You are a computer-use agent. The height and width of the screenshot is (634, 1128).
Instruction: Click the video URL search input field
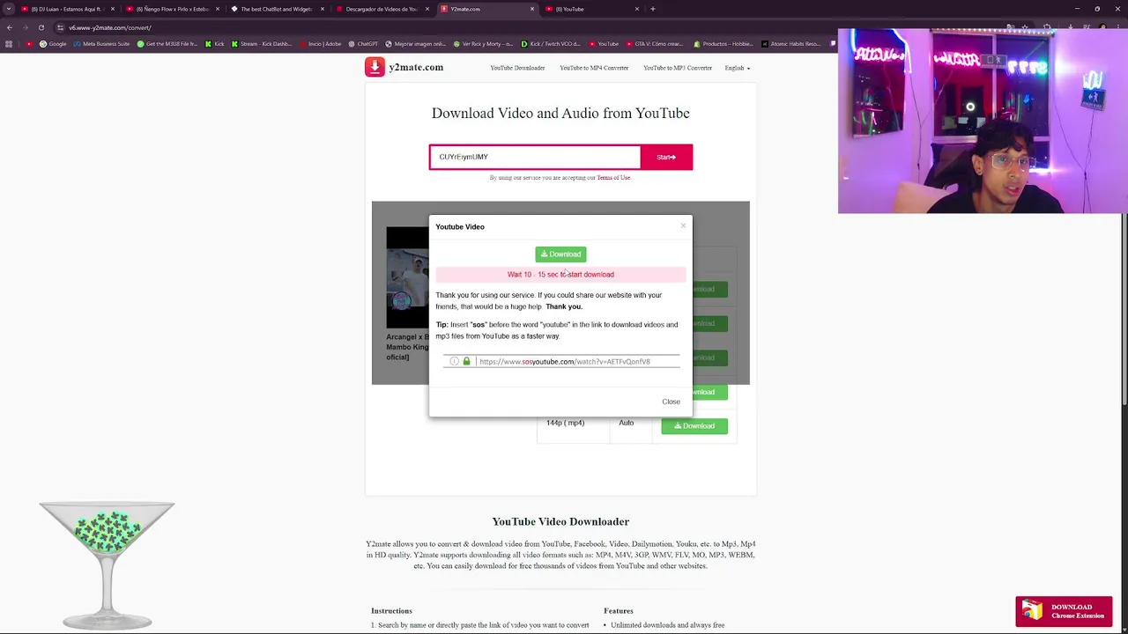point(535,157)
